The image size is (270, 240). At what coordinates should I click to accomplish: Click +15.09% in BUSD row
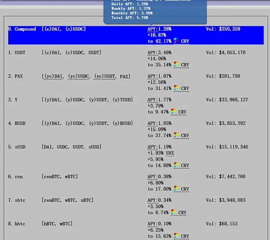(157, 129)
